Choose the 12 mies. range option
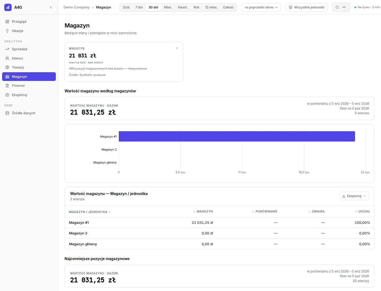Screen dimensions: 381x291 click(211, 7)
